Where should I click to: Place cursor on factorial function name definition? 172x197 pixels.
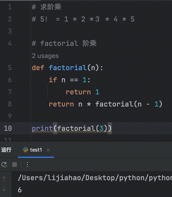[67, 68]
